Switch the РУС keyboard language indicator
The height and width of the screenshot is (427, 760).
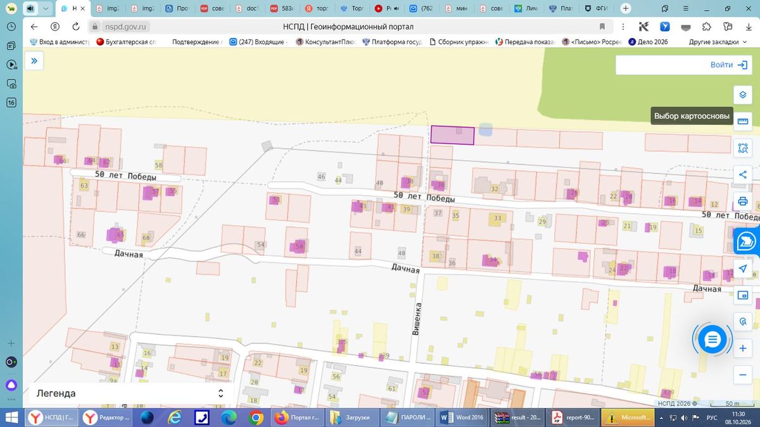click(712, 418)
